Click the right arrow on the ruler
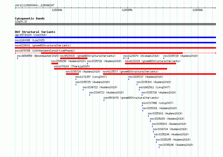 coord(215,8)
